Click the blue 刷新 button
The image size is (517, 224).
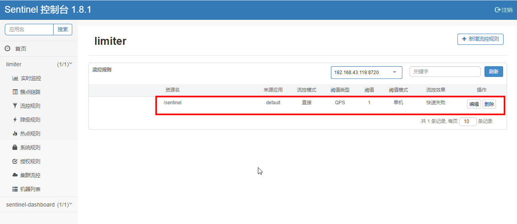[x=494, y=72]
